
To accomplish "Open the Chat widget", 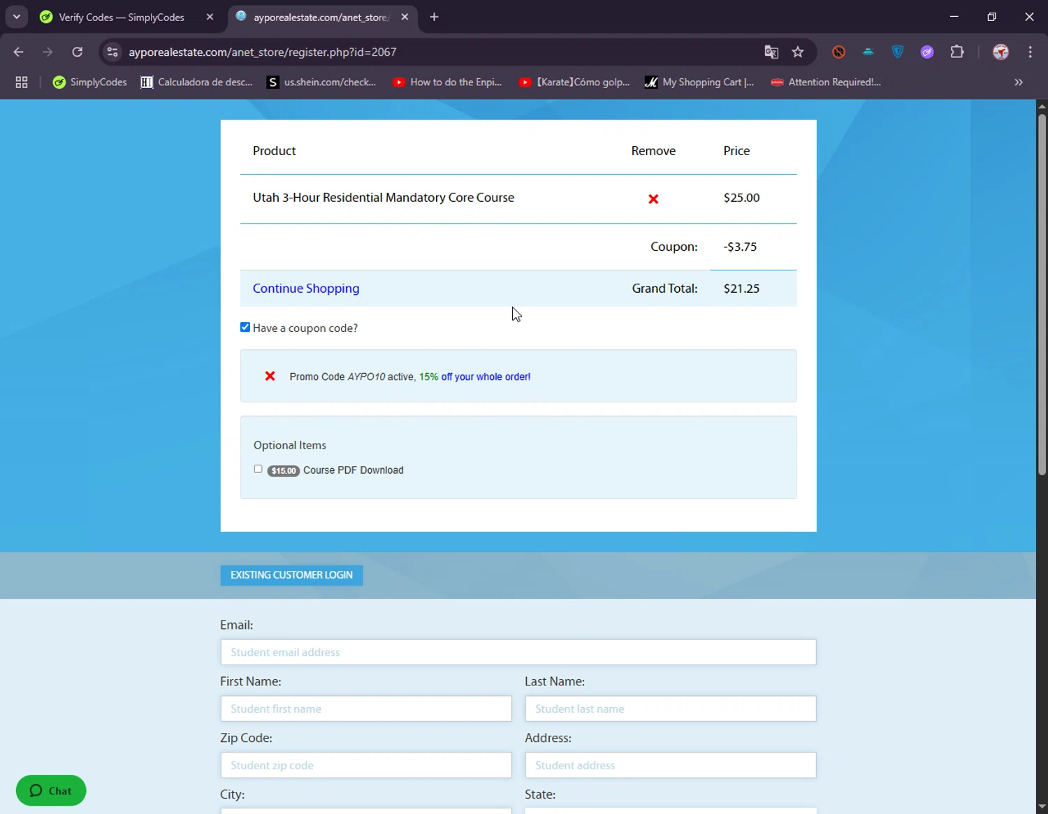I will point(51,790).
